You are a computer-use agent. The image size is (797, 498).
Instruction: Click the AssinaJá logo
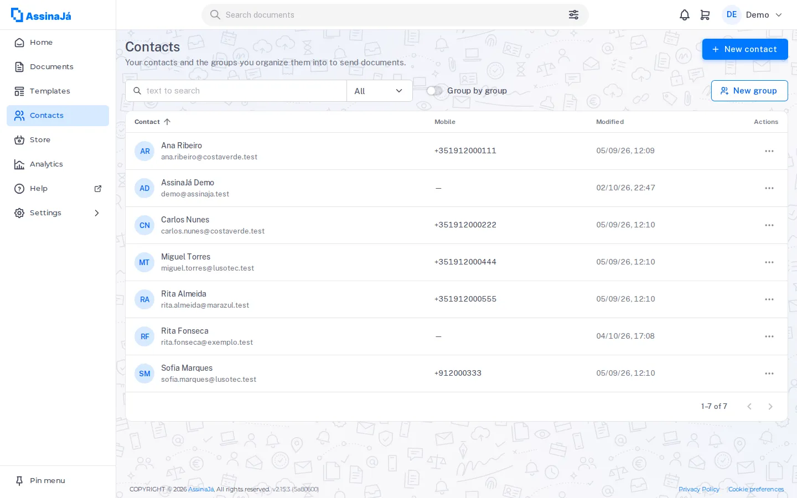point(42,15)
